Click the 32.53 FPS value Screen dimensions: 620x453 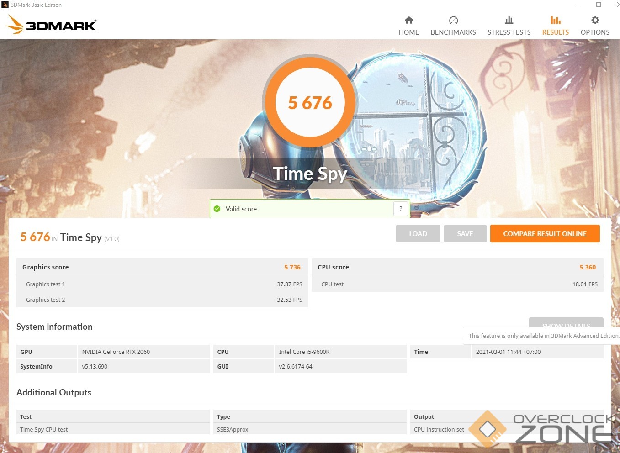[290, 300]
